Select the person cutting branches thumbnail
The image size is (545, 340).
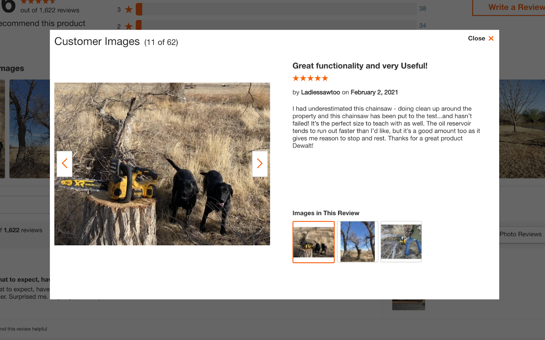(401, 242)
